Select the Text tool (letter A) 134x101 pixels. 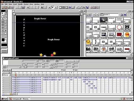click(x=3, y=19)
